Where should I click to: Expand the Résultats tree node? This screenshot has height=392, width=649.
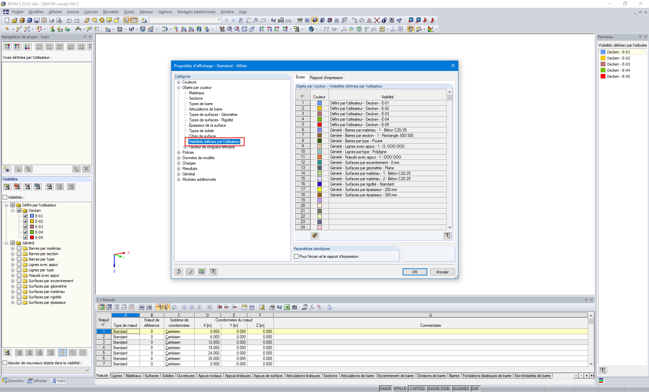179,169
